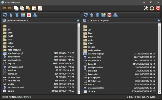
Task: Go up one folder in right panel
Action: pyautogui.click(x=92, y=15)
